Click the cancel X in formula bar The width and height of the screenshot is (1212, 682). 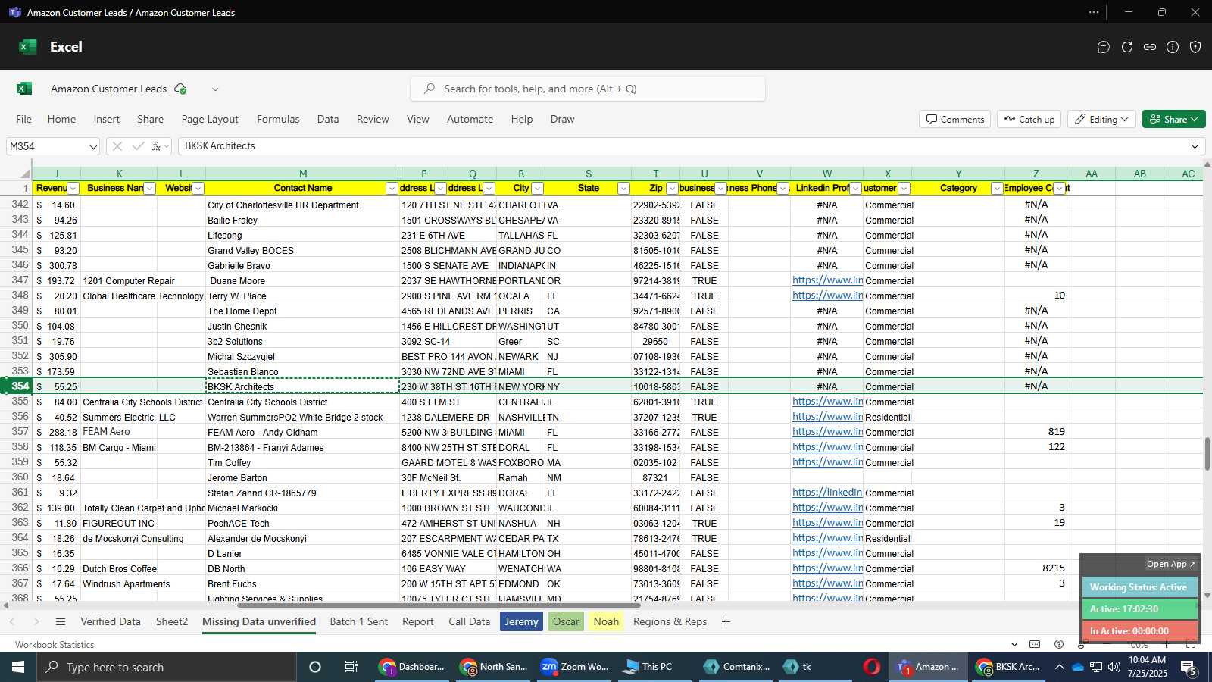click(117, 146)
